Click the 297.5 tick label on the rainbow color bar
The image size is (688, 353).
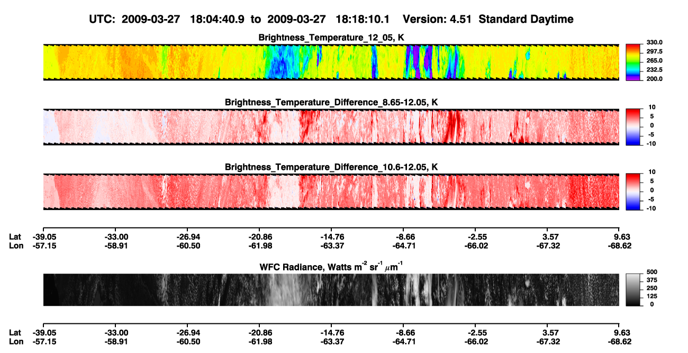tap(654, 52)
